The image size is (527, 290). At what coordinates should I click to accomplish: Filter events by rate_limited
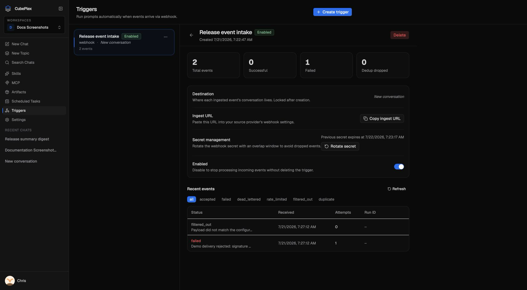point(277,199)
